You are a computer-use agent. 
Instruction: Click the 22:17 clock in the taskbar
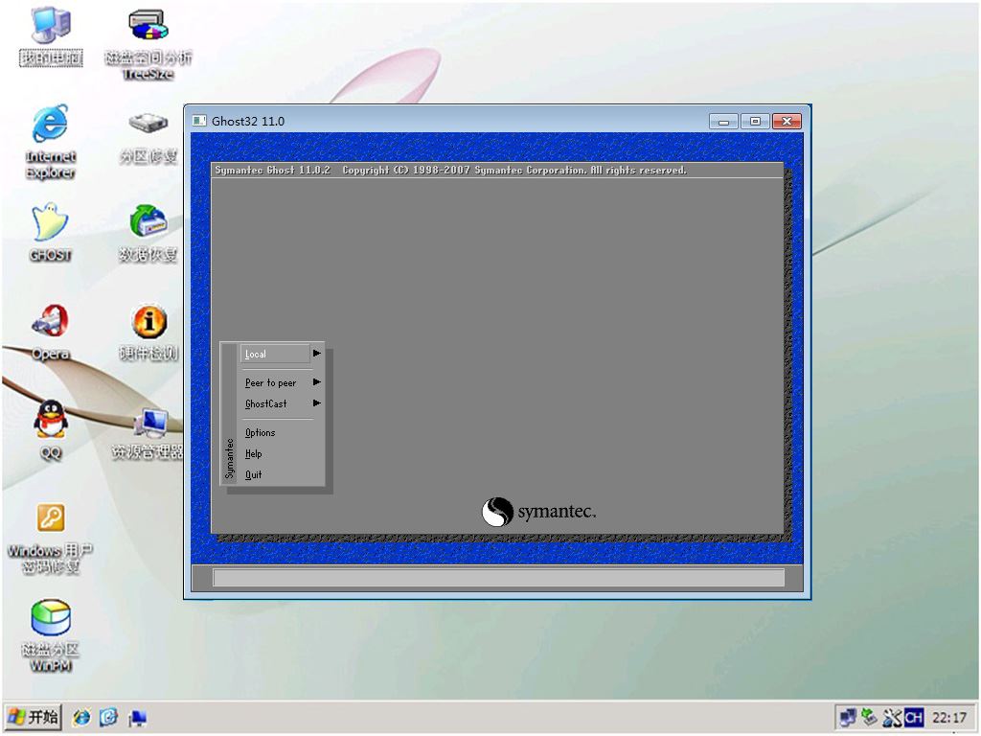949,717
